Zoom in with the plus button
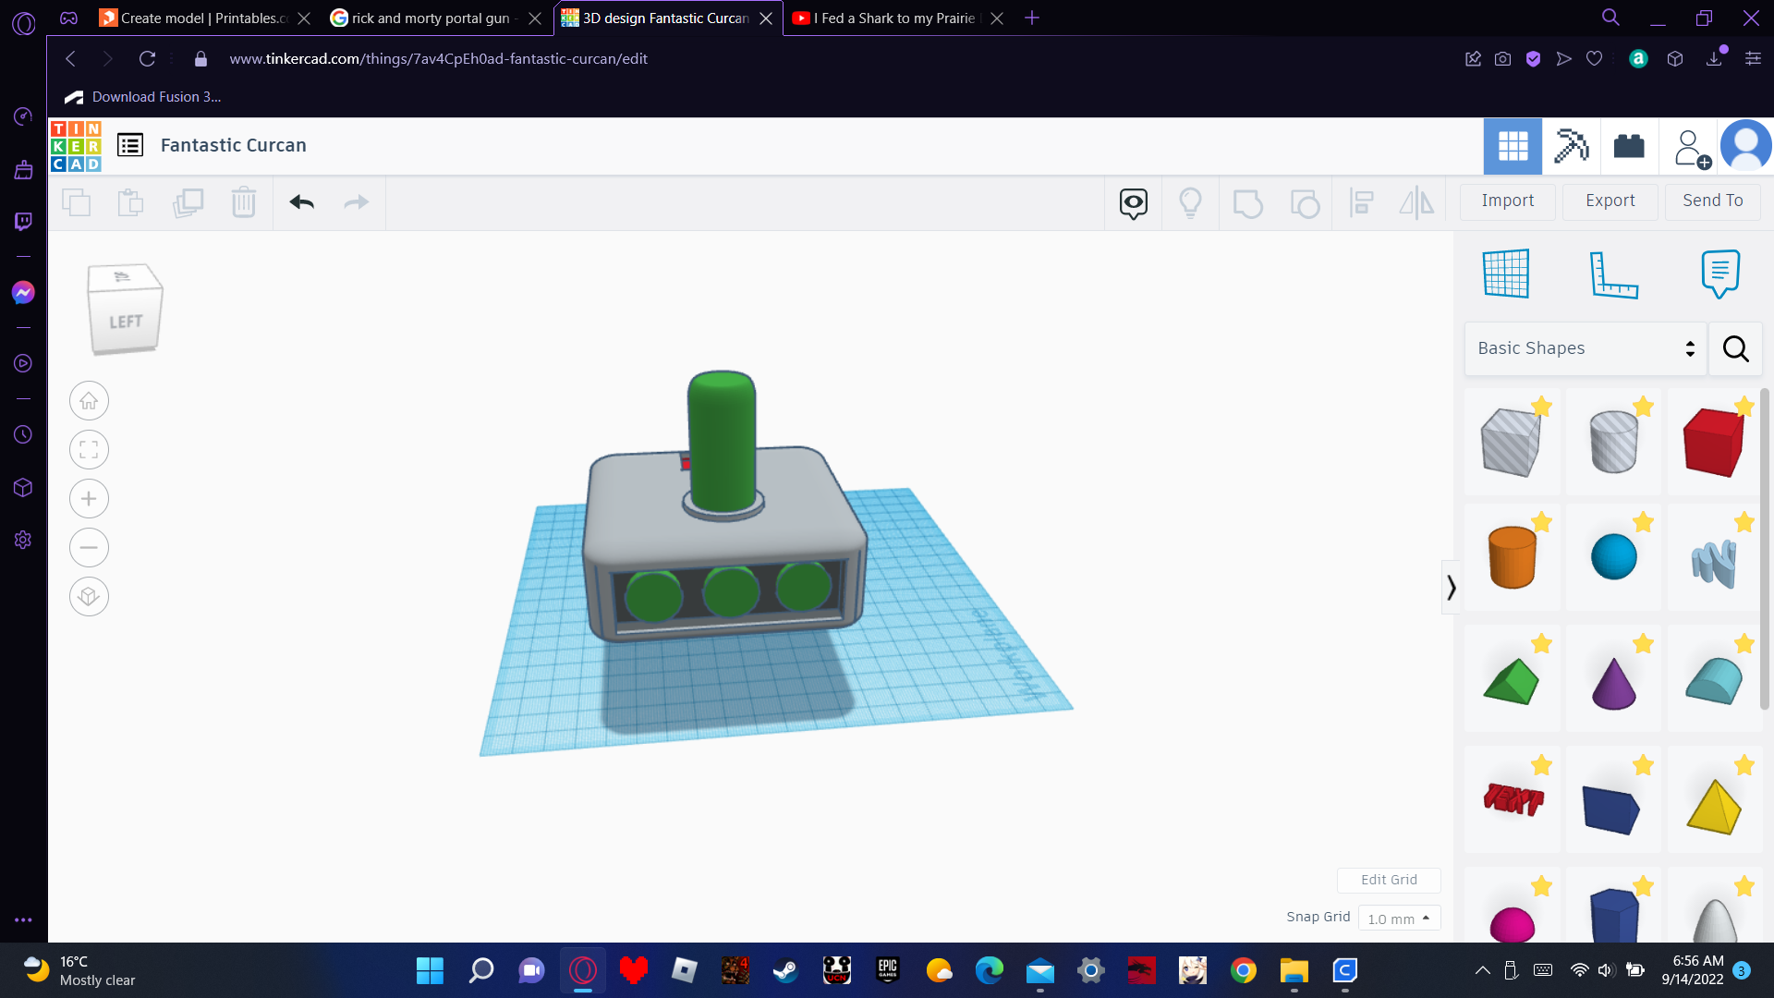1774x998 pixels. [89, 499]
